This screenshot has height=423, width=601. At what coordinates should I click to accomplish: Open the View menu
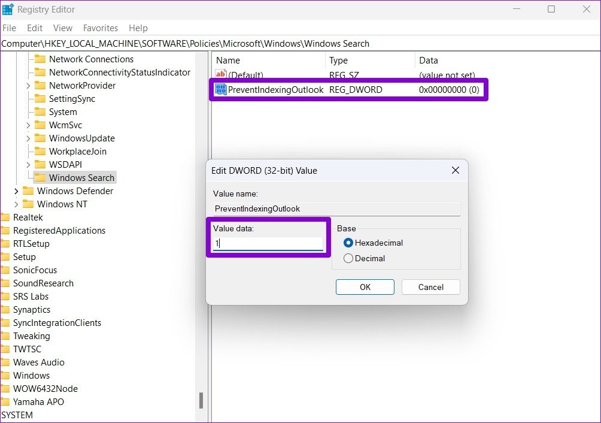(x=62, y=28)
